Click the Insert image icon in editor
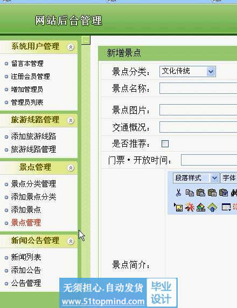 tap(178, 207)
